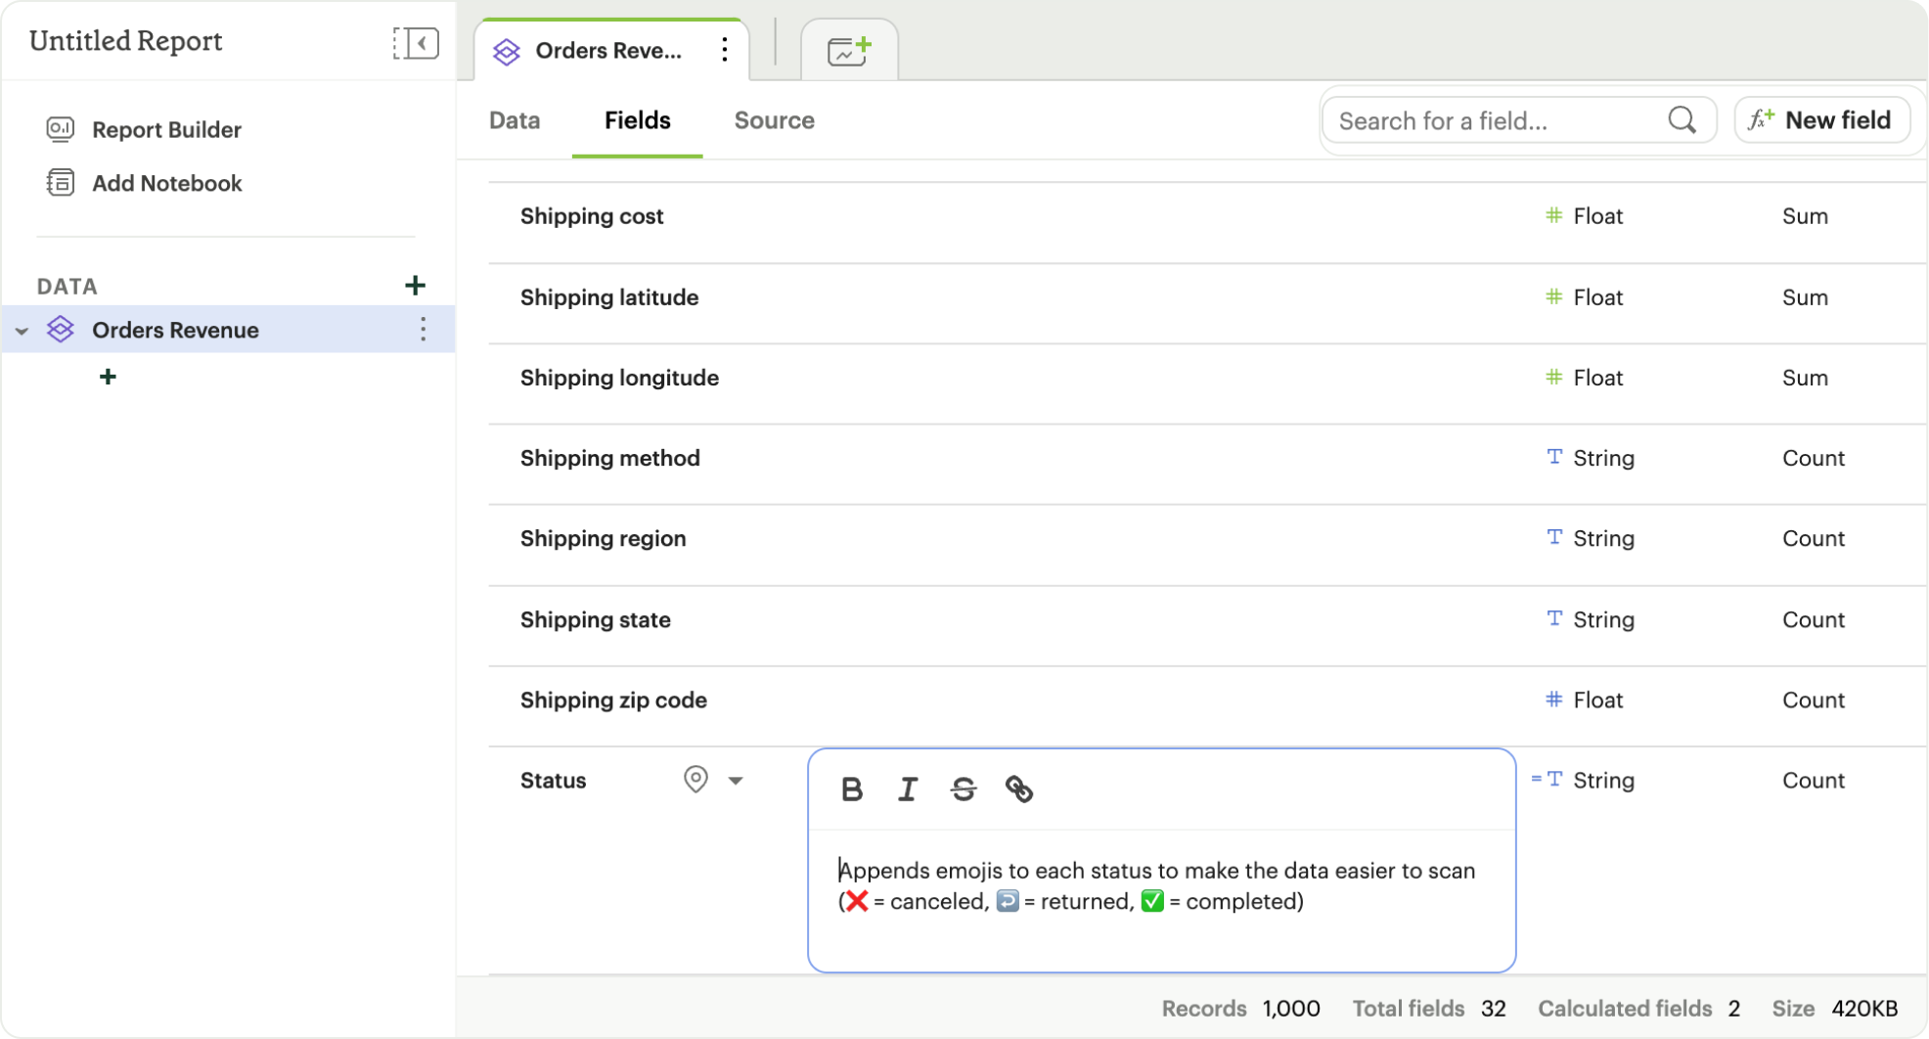This screenshot has height=1039, width=1929.
Task: Select the Shipping latitude field name
Action: [x=609, y=297]
